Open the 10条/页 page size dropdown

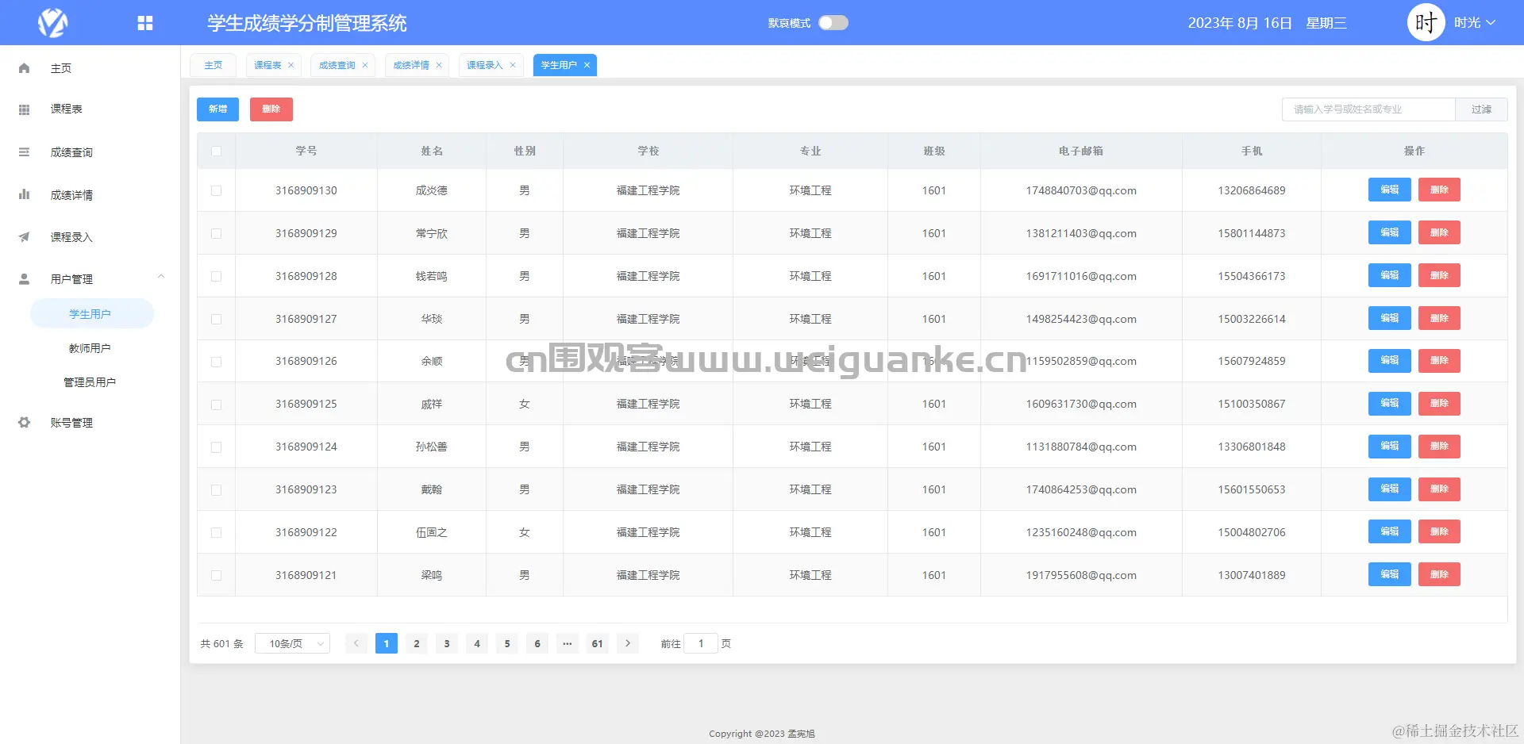click(292, 643)
